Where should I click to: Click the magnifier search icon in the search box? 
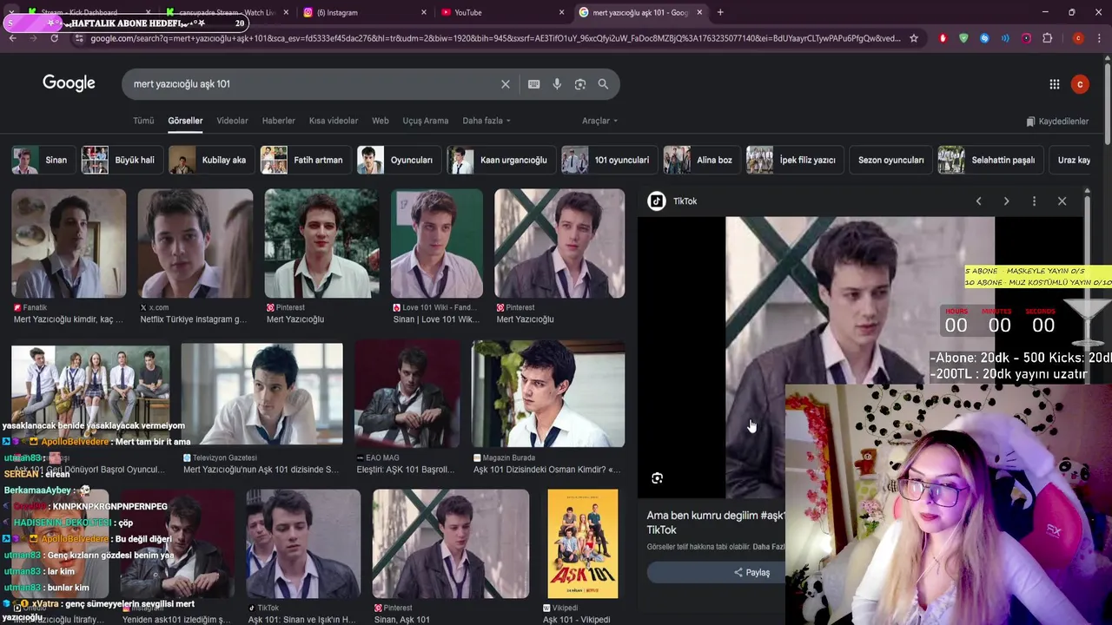[603, 84]
